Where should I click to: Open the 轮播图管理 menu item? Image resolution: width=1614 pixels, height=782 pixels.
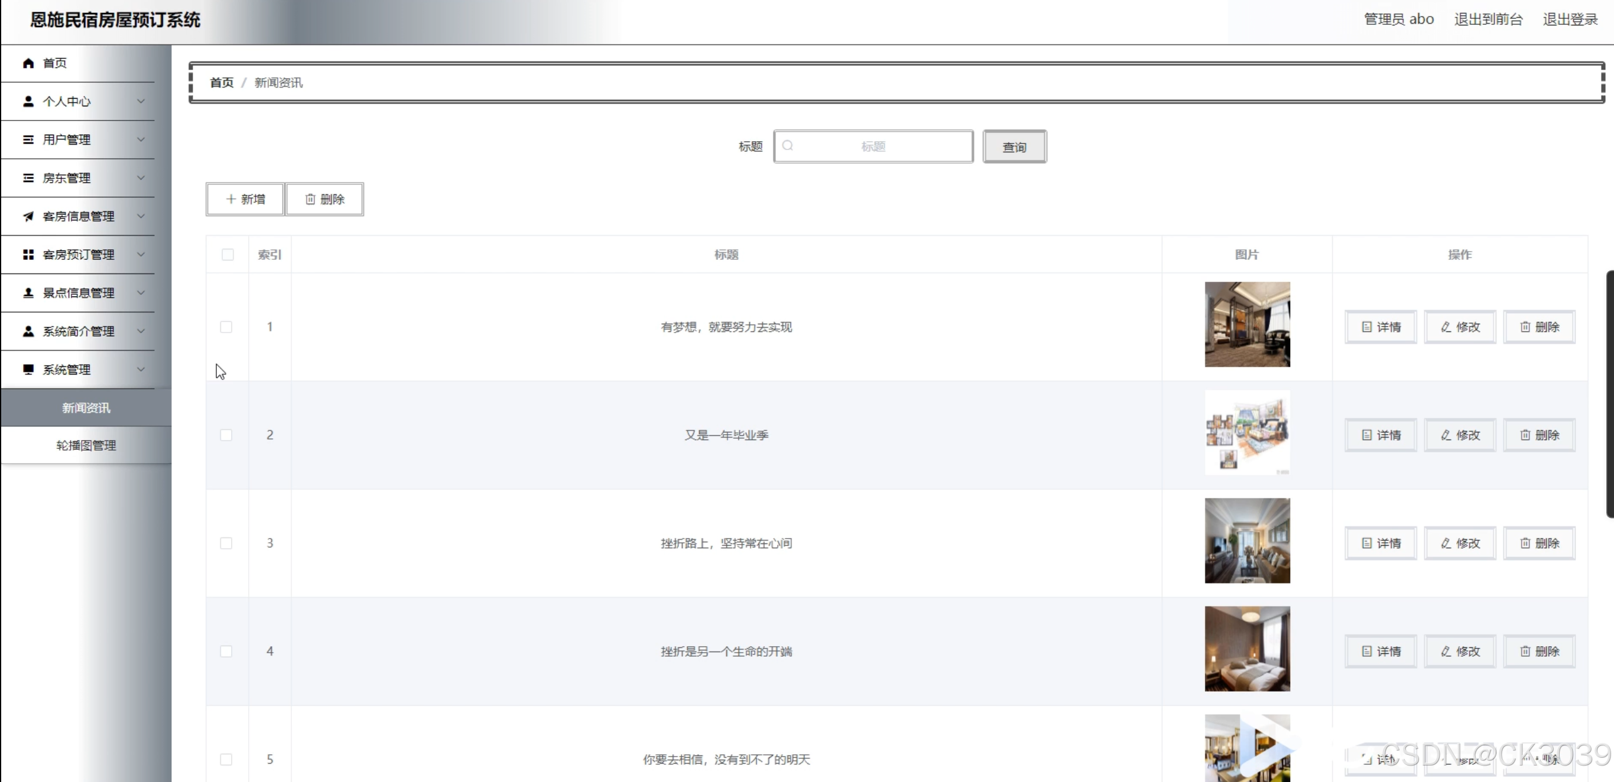coord(86,445)
